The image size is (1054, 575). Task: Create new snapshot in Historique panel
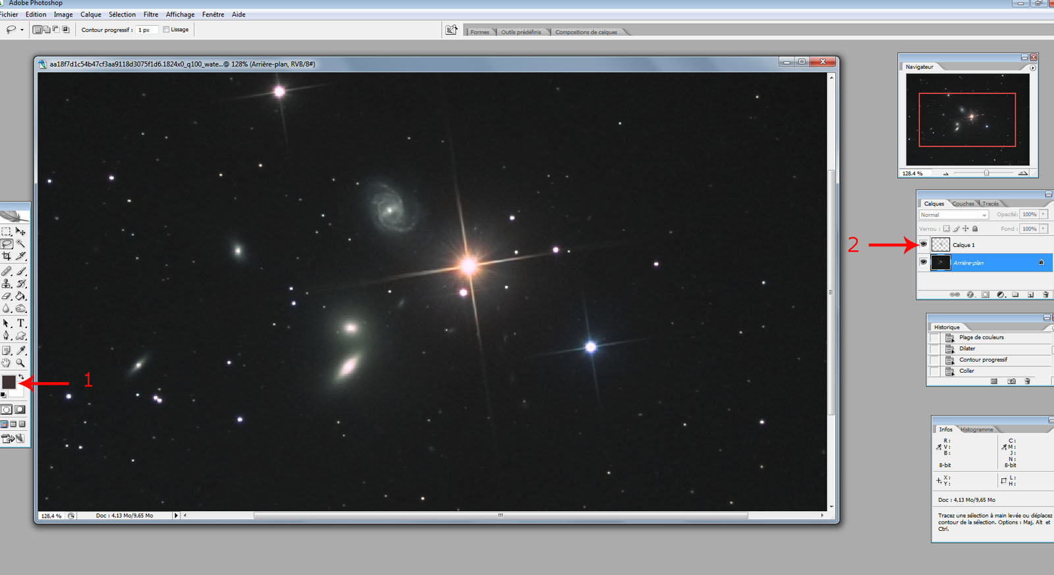[1011, 381]
